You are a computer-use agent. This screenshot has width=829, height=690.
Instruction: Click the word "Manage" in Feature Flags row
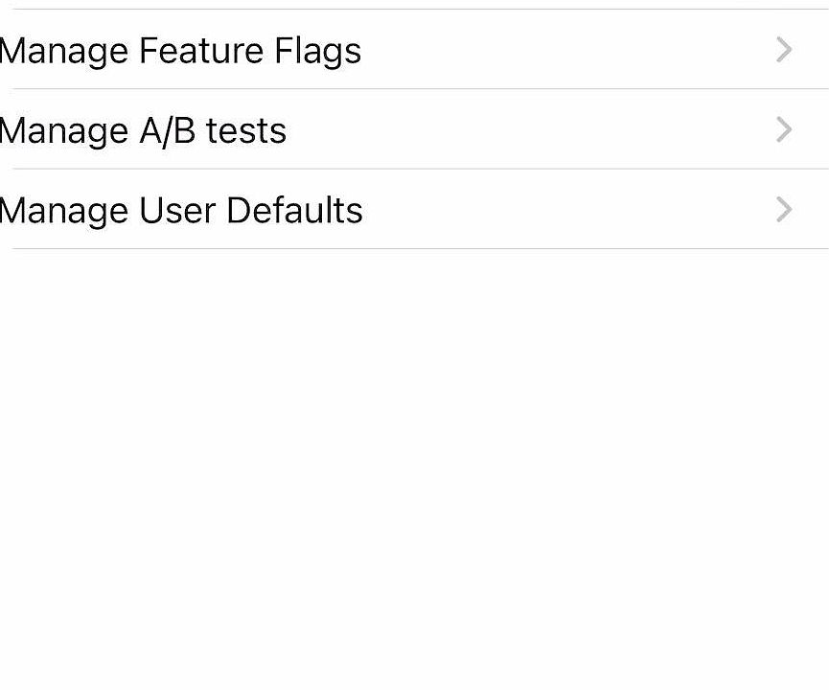click(64, 50)
